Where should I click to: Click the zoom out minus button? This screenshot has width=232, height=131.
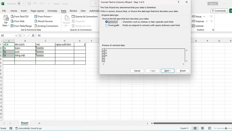coord(215,128)
